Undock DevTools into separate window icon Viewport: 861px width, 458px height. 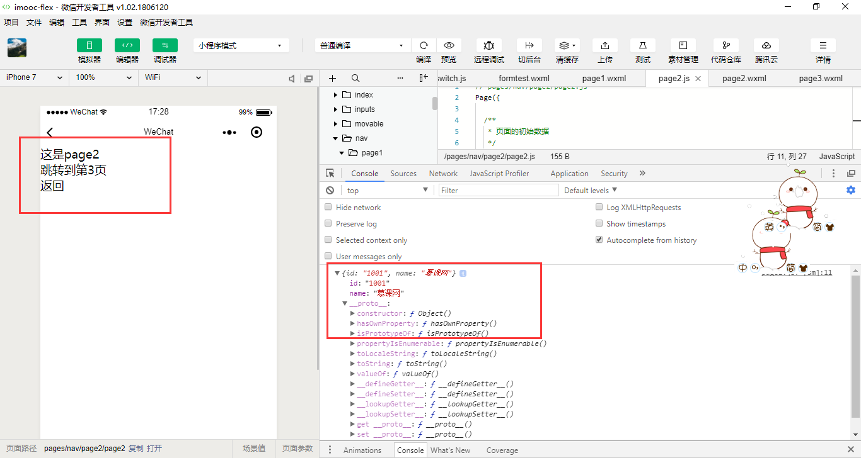(x=851, y=174)
